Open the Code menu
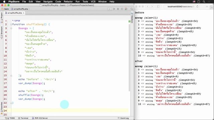Screen dimensions: 214x120 [x=58, y=2]
